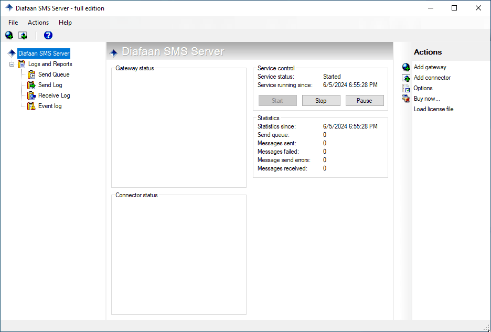This screenshot has height=332, width=491.
Task: Open Options via its checklist icon
Action: [x=405, y=88]
